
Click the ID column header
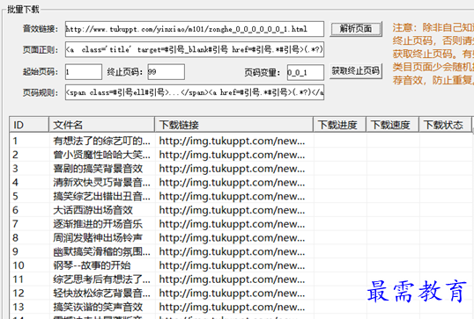pyautogui.click(x=29, y=125)
